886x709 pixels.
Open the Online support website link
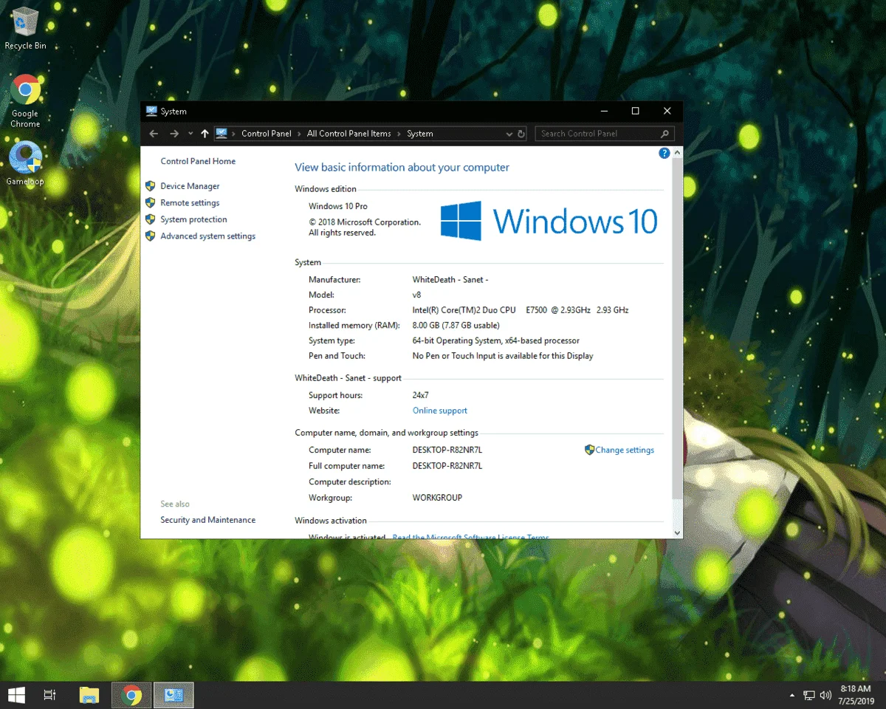(x=440, y=411)
